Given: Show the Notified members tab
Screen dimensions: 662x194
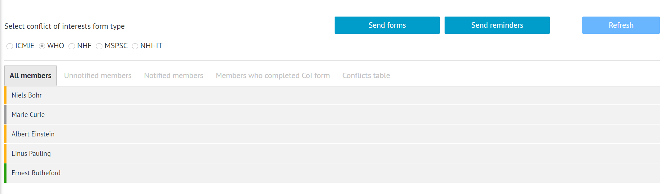Looking at the screenshot, I should 173,76.
